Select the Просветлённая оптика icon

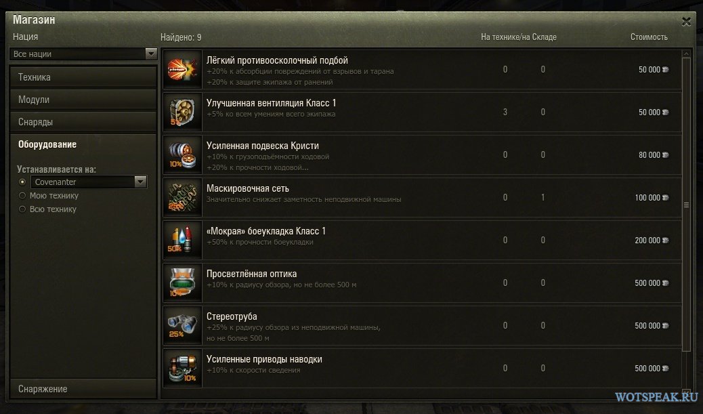coord(182,283)
